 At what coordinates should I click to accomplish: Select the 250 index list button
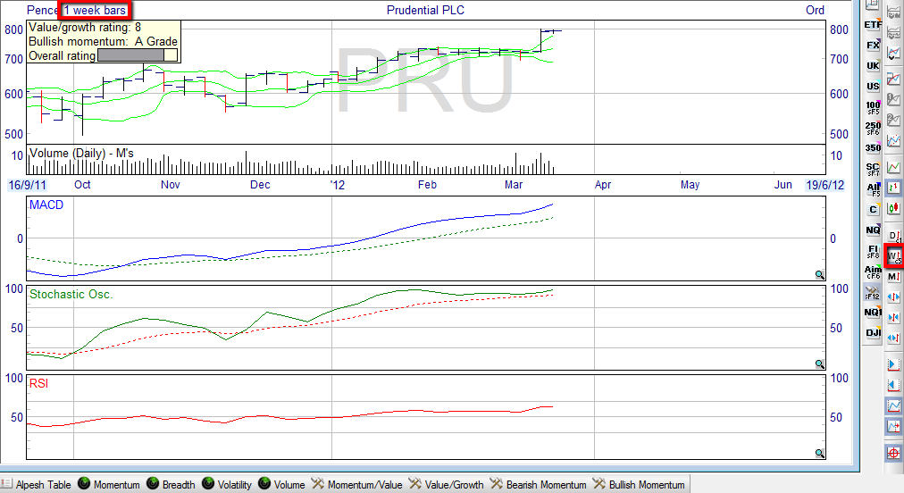click(873, 128)
